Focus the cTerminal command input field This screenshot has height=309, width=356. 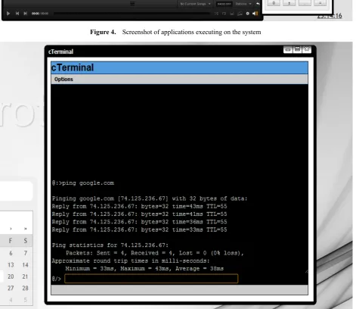(151, 279)
